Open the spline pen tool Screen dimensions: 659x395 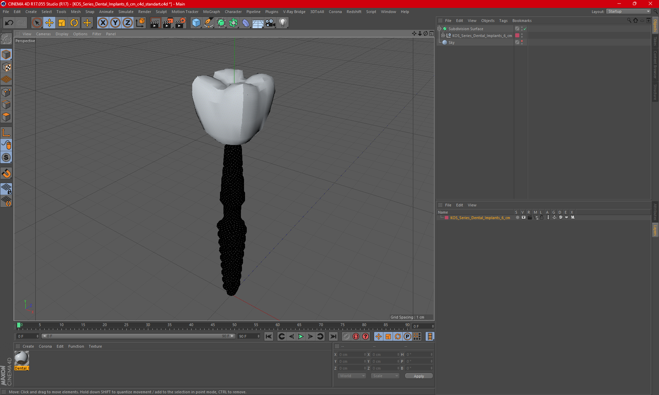pyautogui.click(x=208, y=23)
